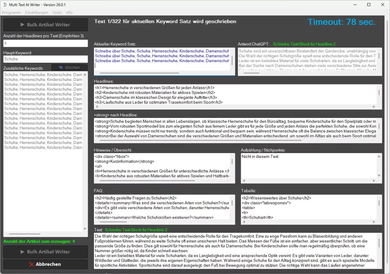Open the Einstellungen menu
Screen dimensions: 390x274
pos(36,13)
